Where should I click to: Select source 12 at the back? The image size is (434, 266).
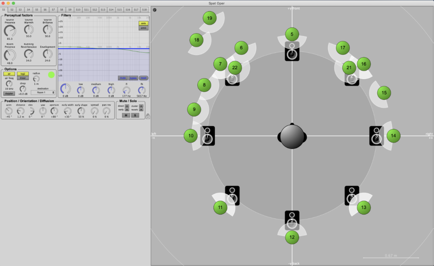click(292, 237)
